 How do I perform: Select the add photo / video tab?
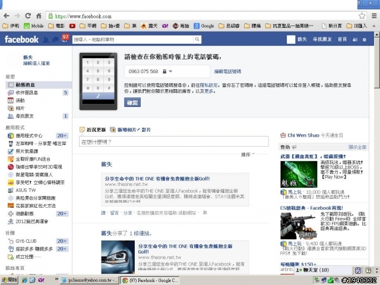(131, 129)
